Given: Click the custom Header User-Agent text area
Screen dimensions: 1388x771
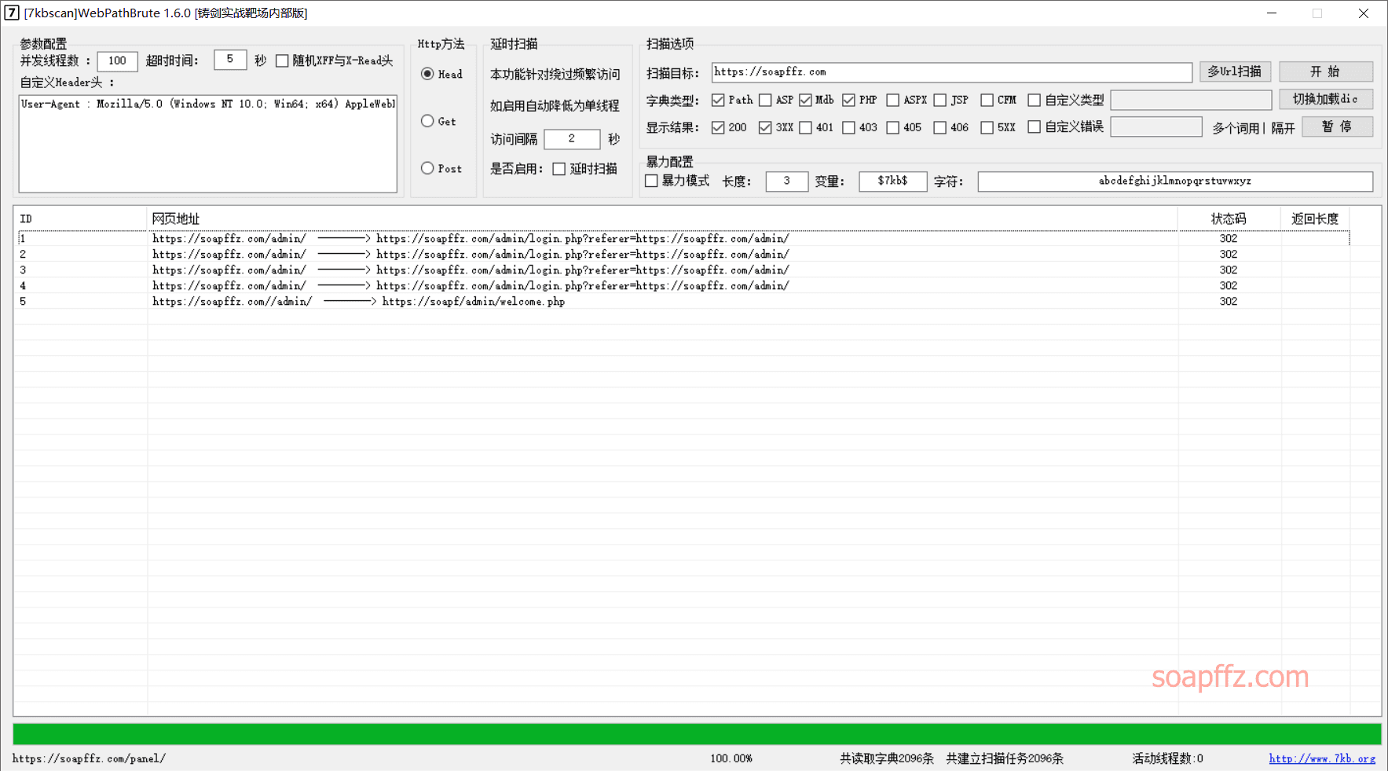Looking at the screenshot, I should click(x=208, y=144).
